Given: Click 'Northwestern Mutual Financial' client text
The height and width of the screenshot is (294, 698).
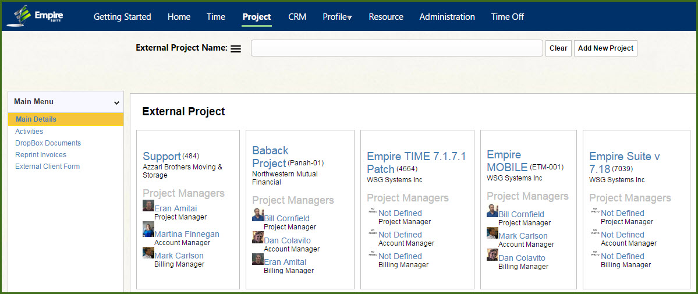Looking at the screenshot, I should (285, 178).
